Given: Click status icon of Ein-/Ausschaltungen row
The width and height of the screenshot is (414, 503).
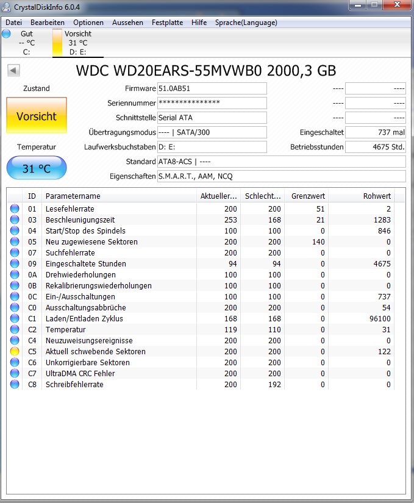Looking at the screenshot, I should tap(15, 296).
